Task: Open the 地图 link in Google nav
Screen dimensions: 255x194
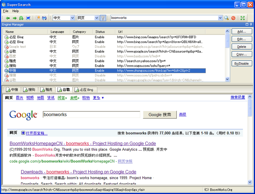Action: [x=40, y=98]
